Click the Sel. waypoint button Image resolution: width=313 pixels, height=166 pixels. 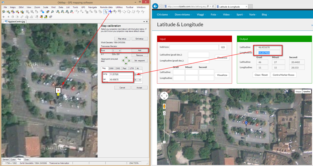(x=139, y=61)
